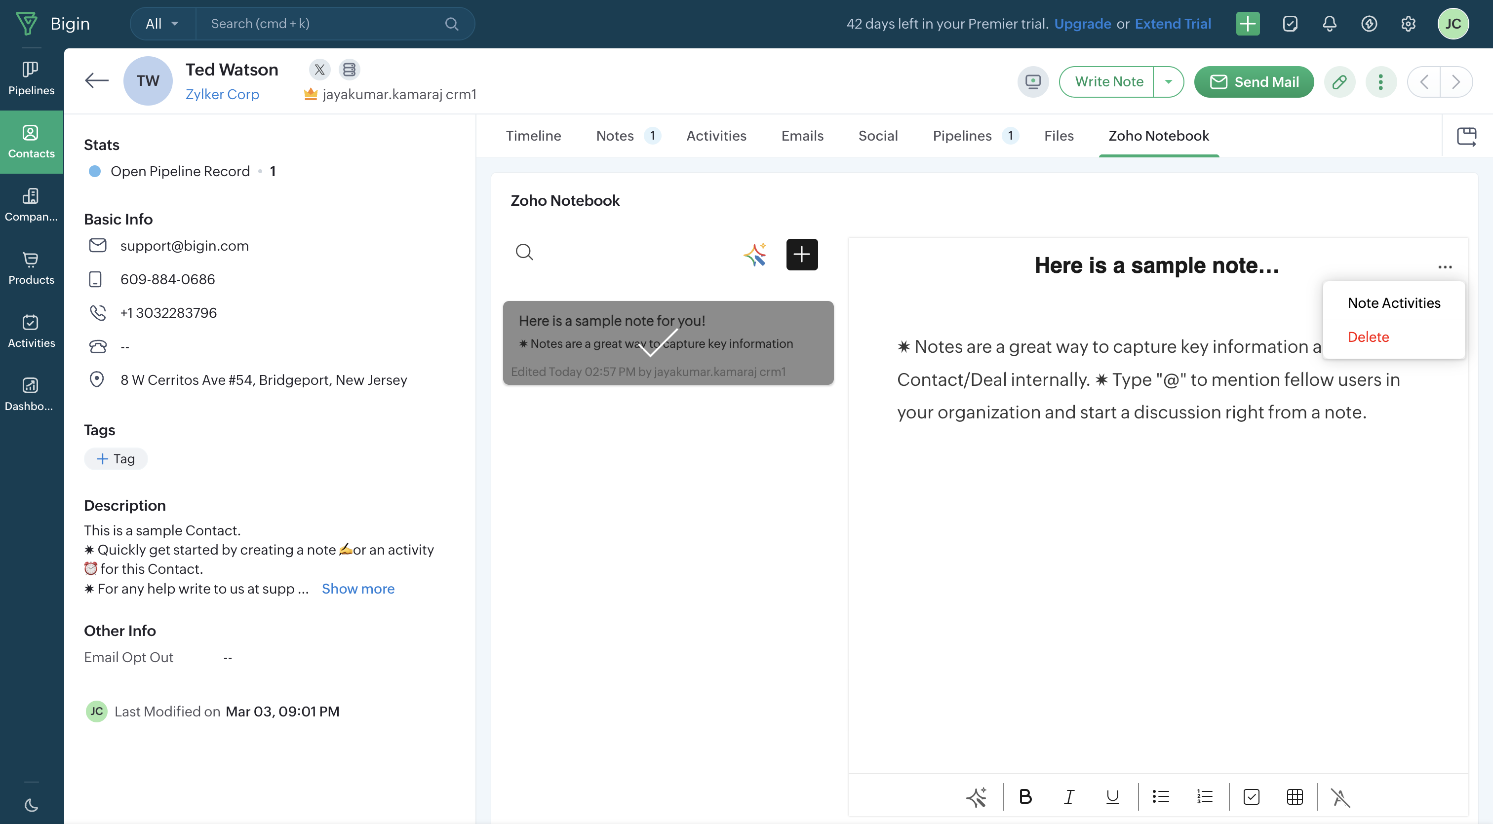This screenshot has height=824, width=1493.
Task: Open the notifications bell
Action: pyautogui.click(x=1329, y=24)
